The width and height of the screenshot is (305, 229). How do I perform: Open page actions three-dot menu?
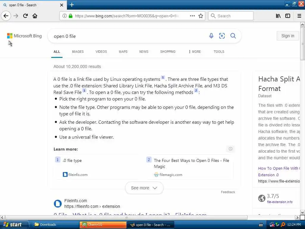[x=192, y=16]
